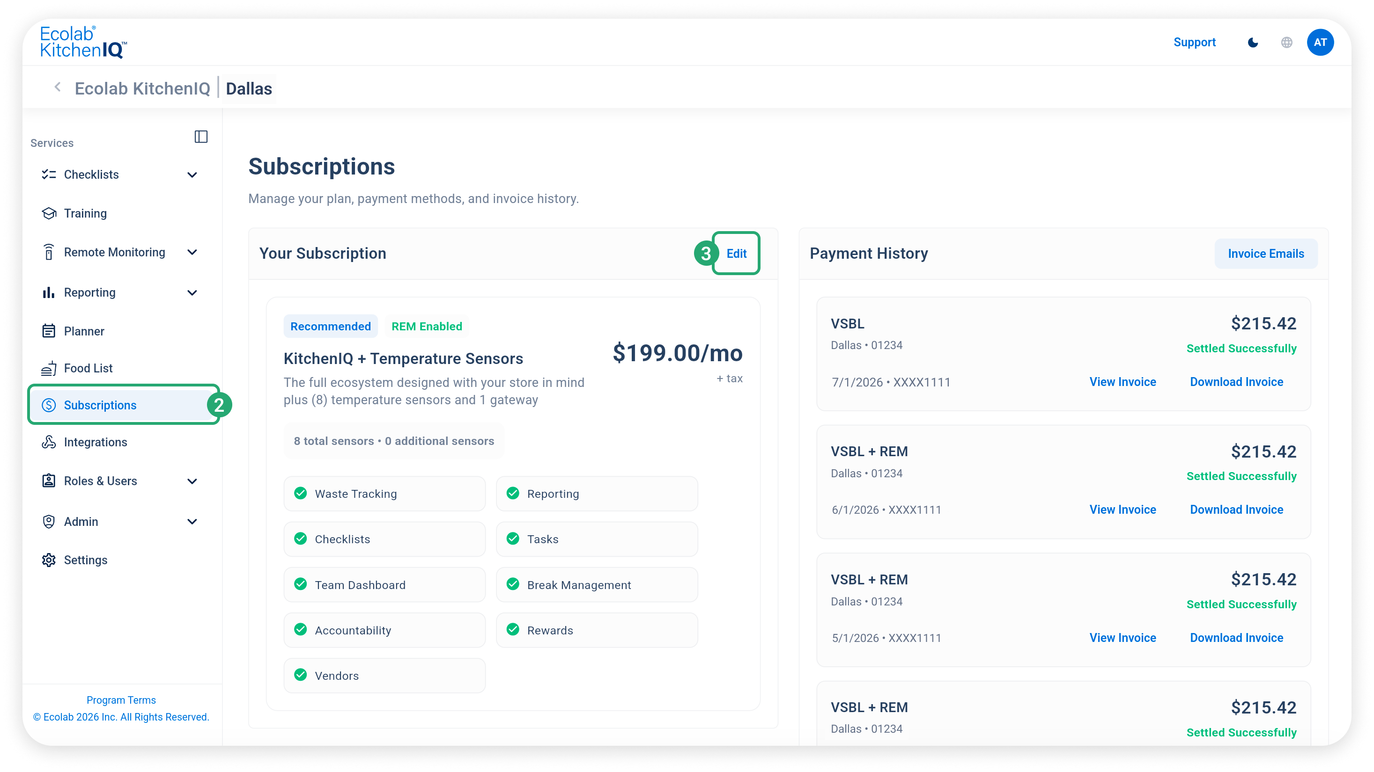The height and width of the screenshot is (772, 1374).
Task: Click the Checklists feature green checkmark
Action: (x=300, y=539)
